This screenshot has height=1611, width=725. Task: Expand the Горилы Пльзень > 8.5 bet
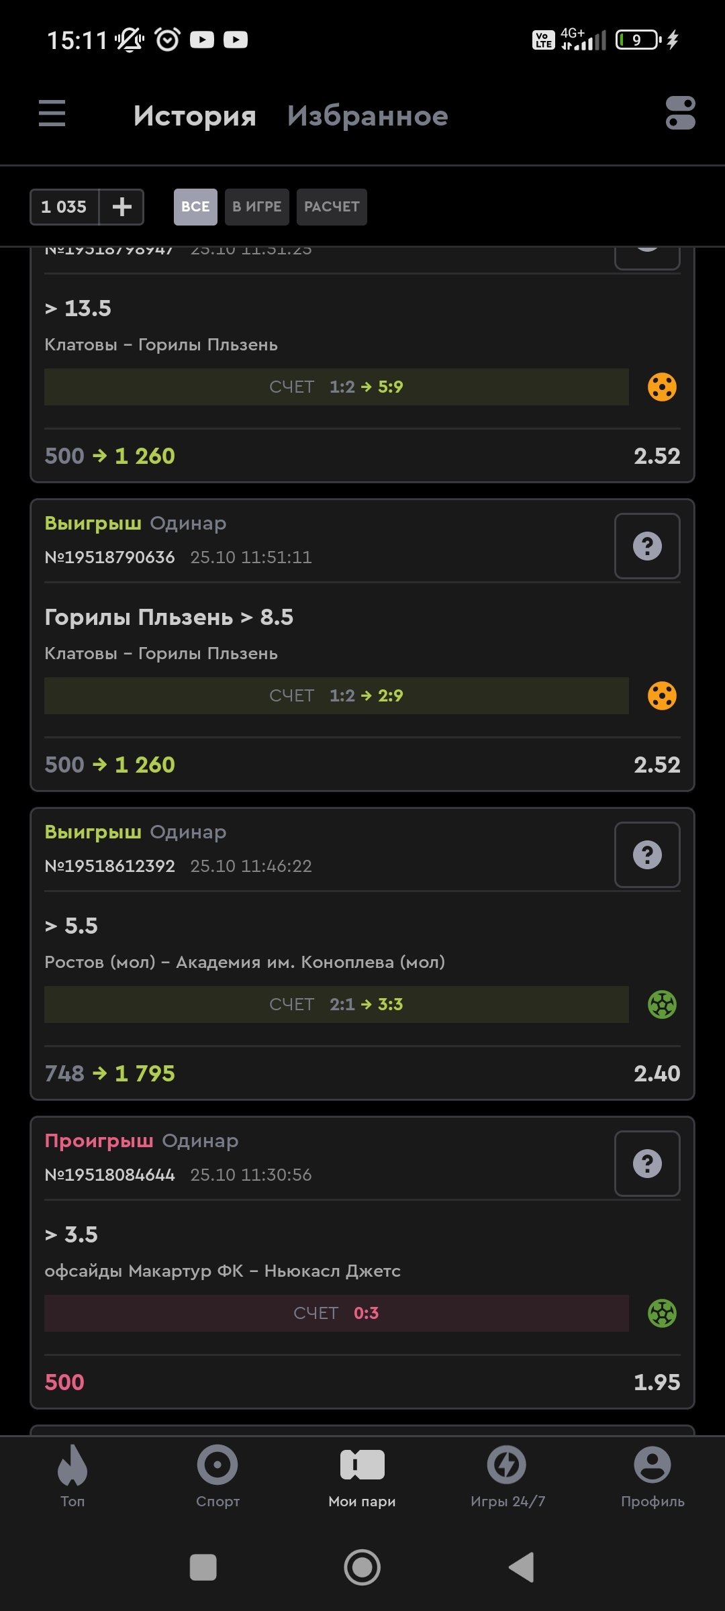pyautogui.click(x=169, y=618)
